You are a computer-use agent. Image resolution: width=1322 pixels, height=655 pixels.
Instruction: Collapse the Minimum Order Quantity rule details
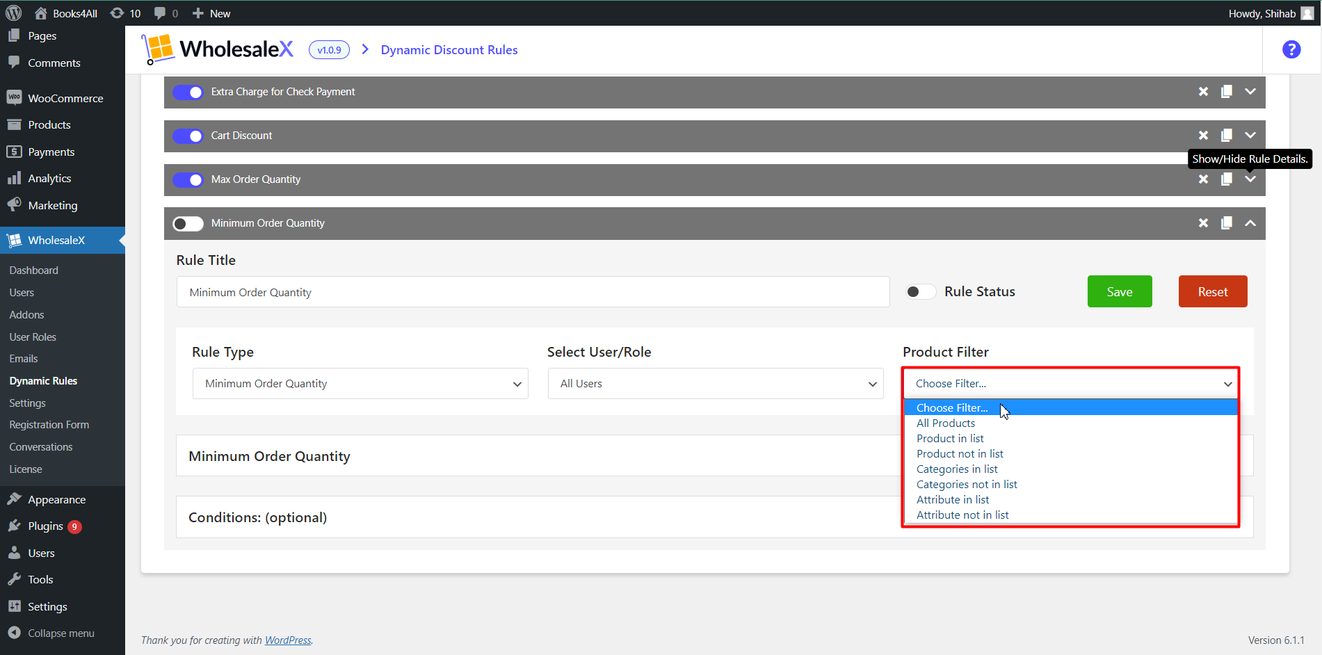point(1250,223)
